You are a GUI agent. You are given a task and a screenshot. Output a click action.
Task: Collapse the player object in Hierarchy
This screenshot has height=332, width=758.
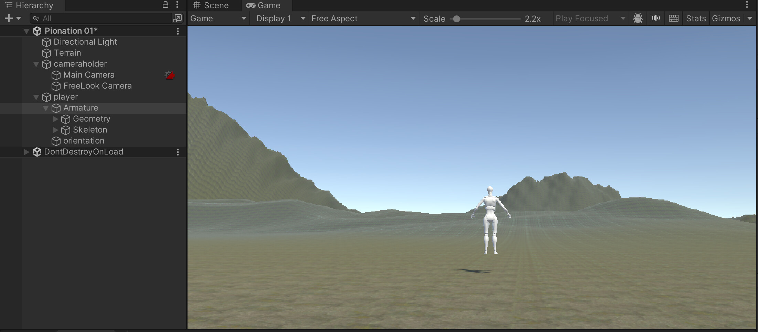pos(36,97)
